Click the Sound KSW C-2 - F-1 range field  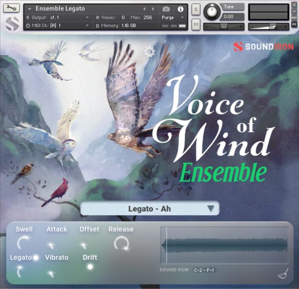204,270
